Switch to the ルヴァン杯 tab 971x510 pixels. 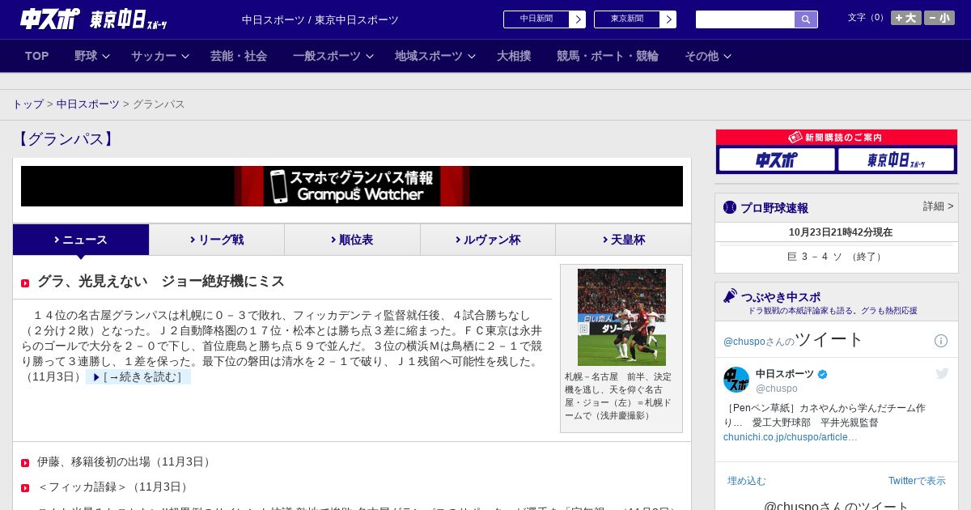(488, 240)
